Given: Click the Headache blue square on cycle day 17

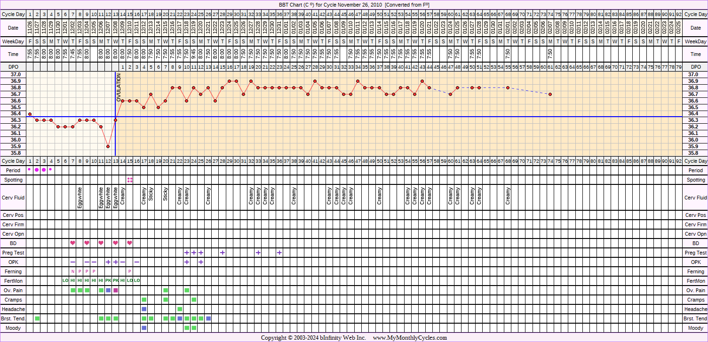Looking at the screenshot, I should pyautogui.click(x=144, y=309).
